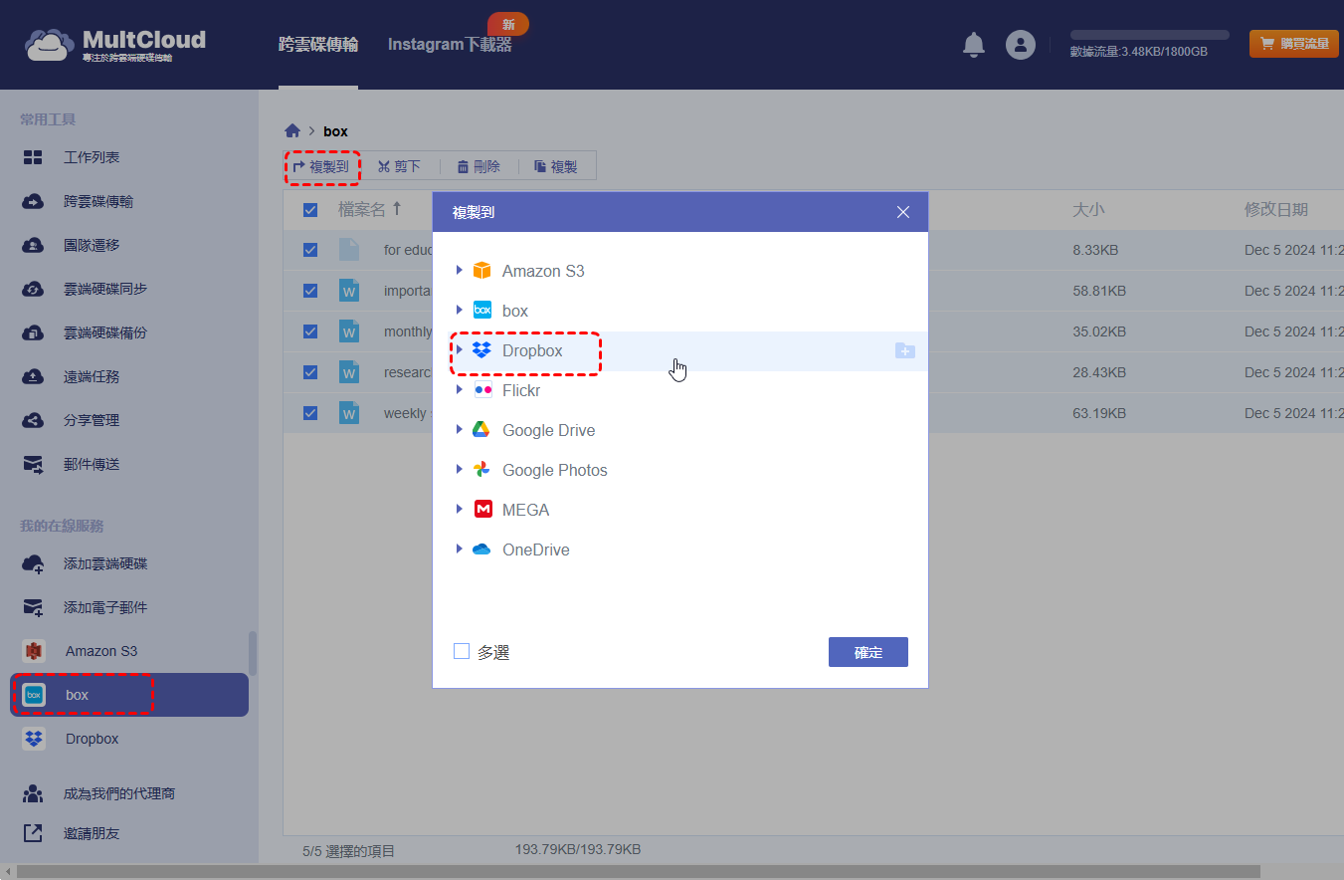Click the cloud sync icon in sidebar
The width and height of the screenshot is (1344, 880).
33,289
